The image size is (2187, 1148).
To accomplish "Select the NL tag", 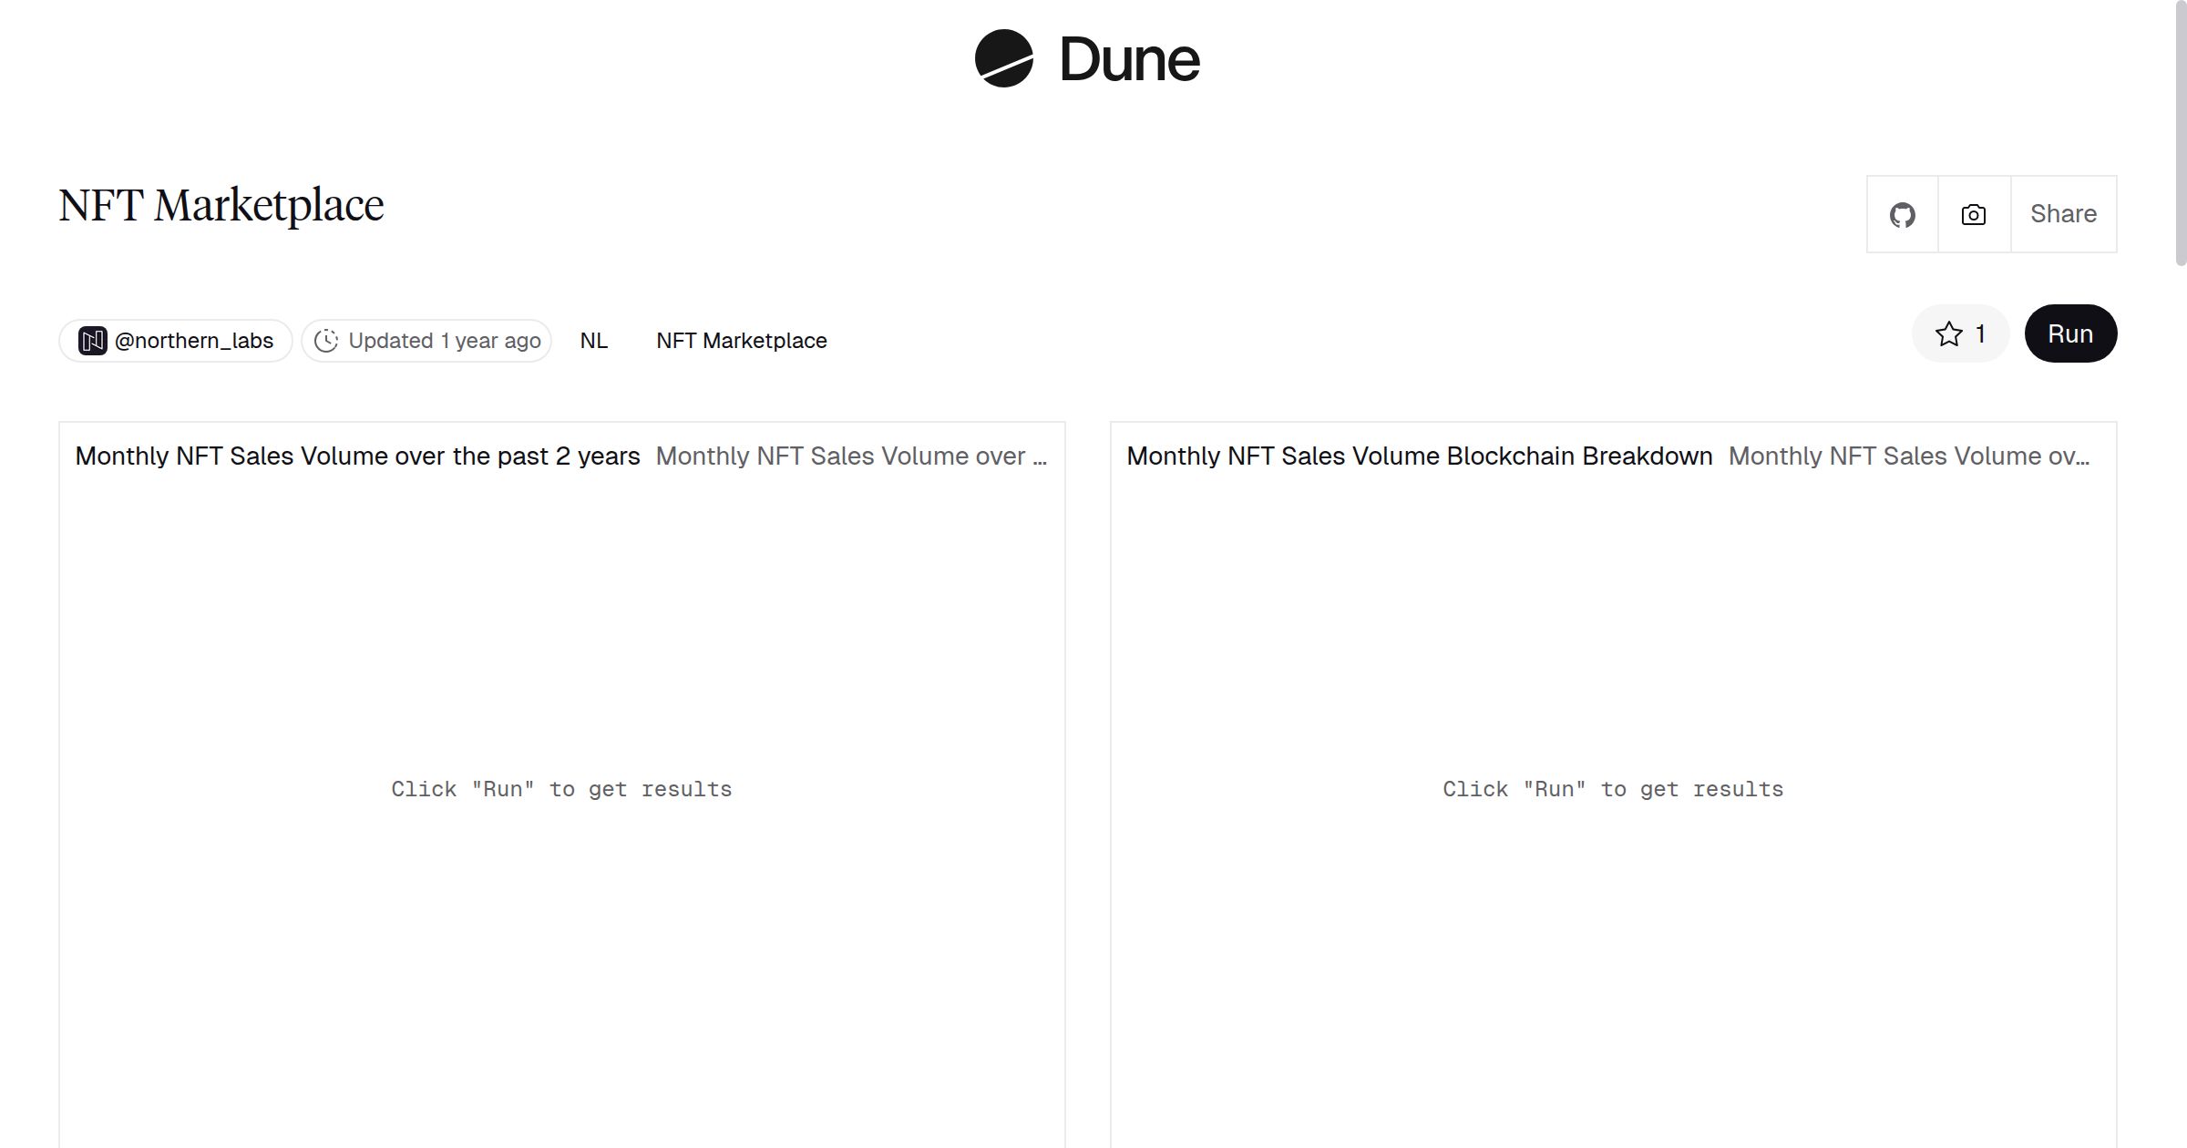I will [593, 340].
